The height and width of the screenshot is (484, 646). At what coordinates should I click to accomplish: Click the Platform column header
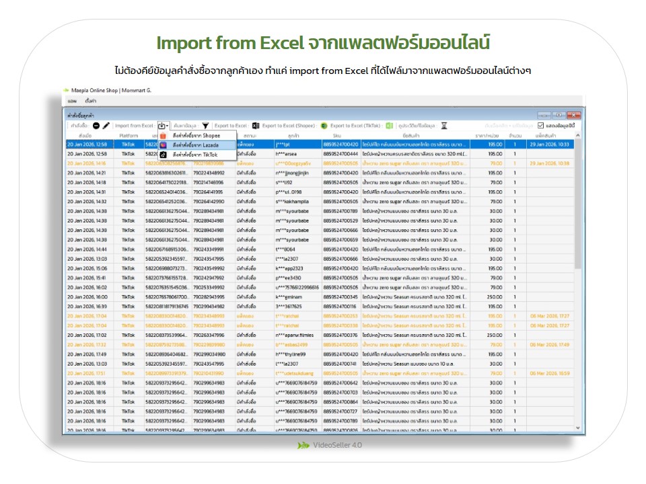pos(129,135)
